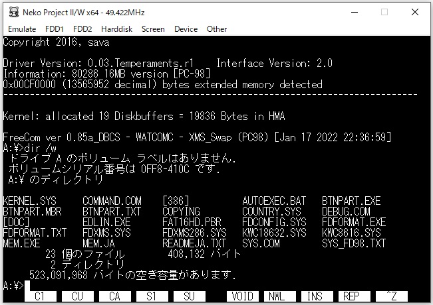This screenshot has width=433, height=305.
Task: Click the VOID function key label
Action: click(243, 296)
